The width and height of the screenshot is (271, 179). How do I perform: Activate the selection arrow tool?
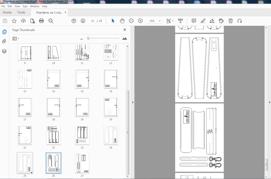point(113,21)
